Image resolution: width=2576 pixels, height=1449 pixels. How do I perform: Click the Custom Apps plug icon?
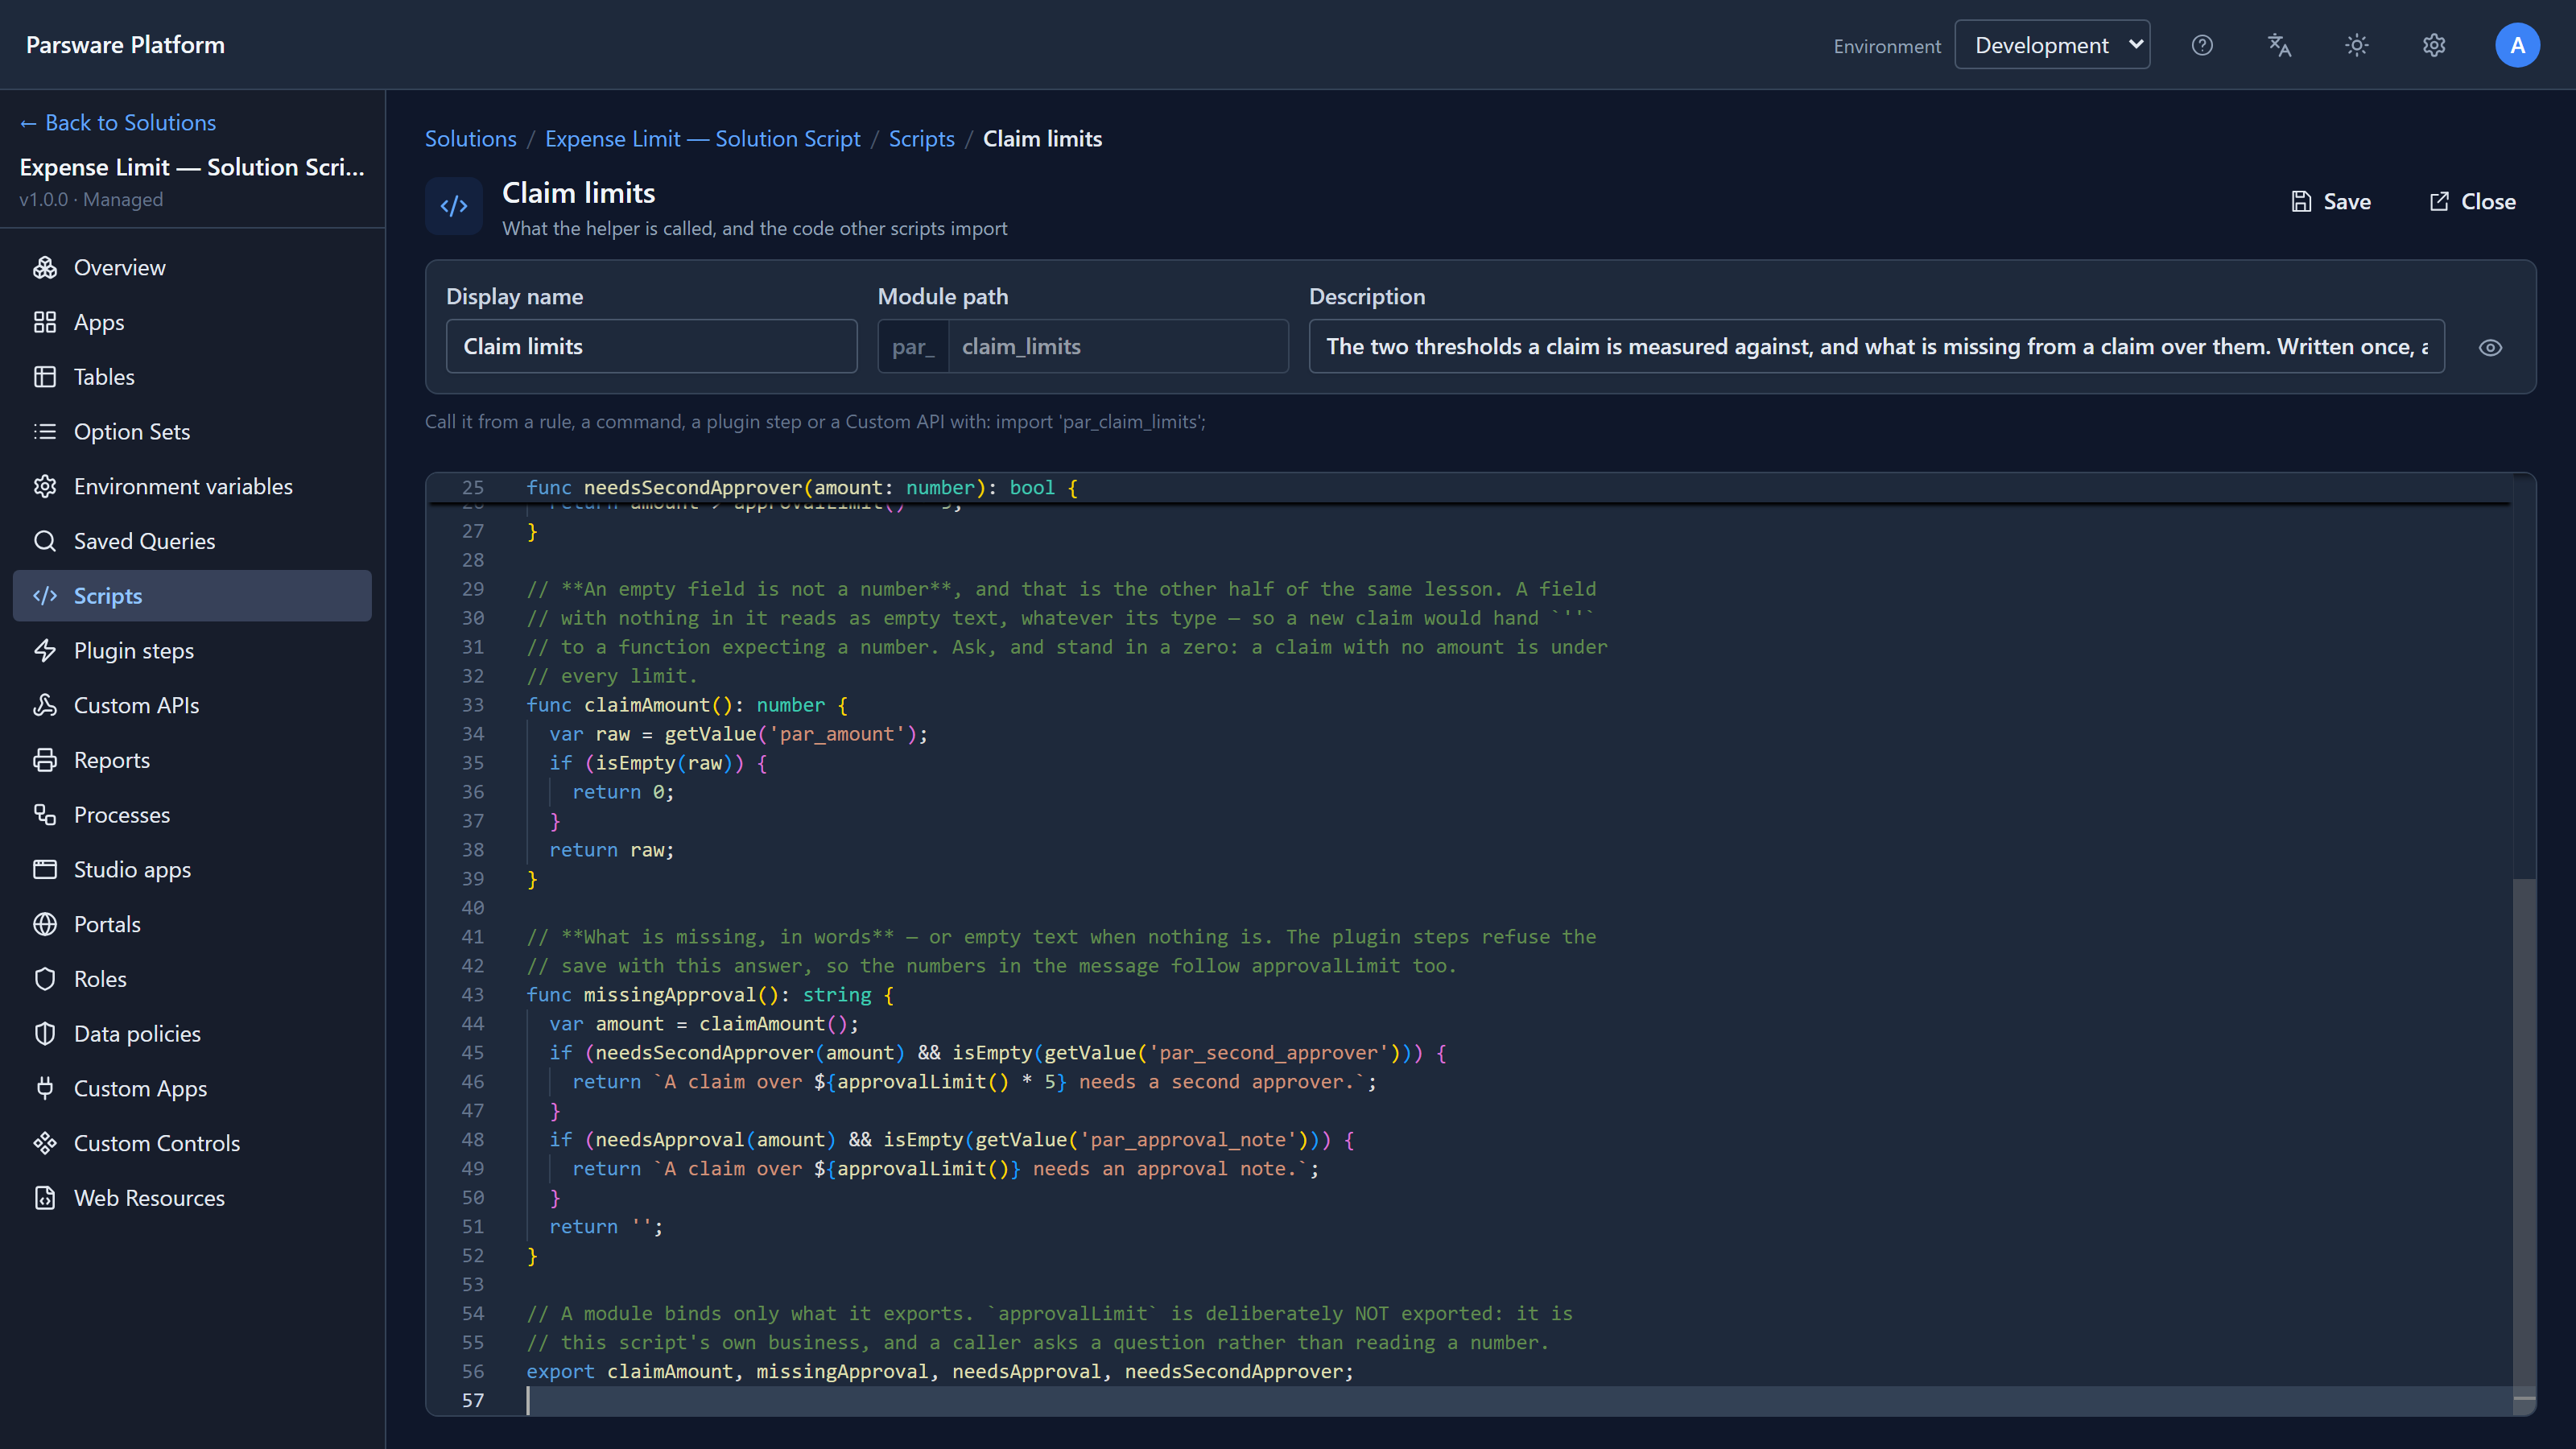[45, 1088]
